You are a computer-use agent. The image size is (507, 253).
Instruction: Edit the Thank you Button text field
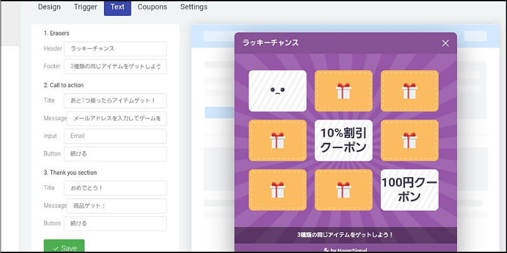click(115, 223)
